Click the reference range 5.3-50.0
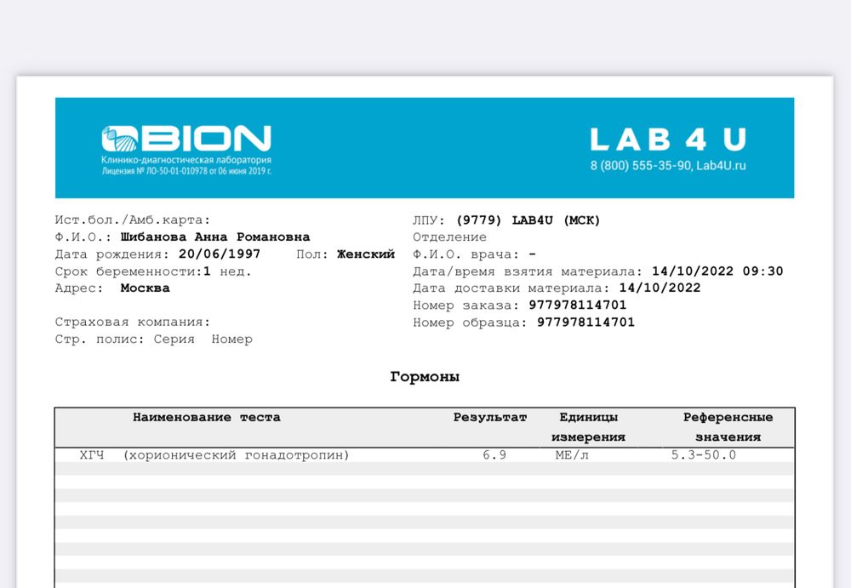 [704, 455]
